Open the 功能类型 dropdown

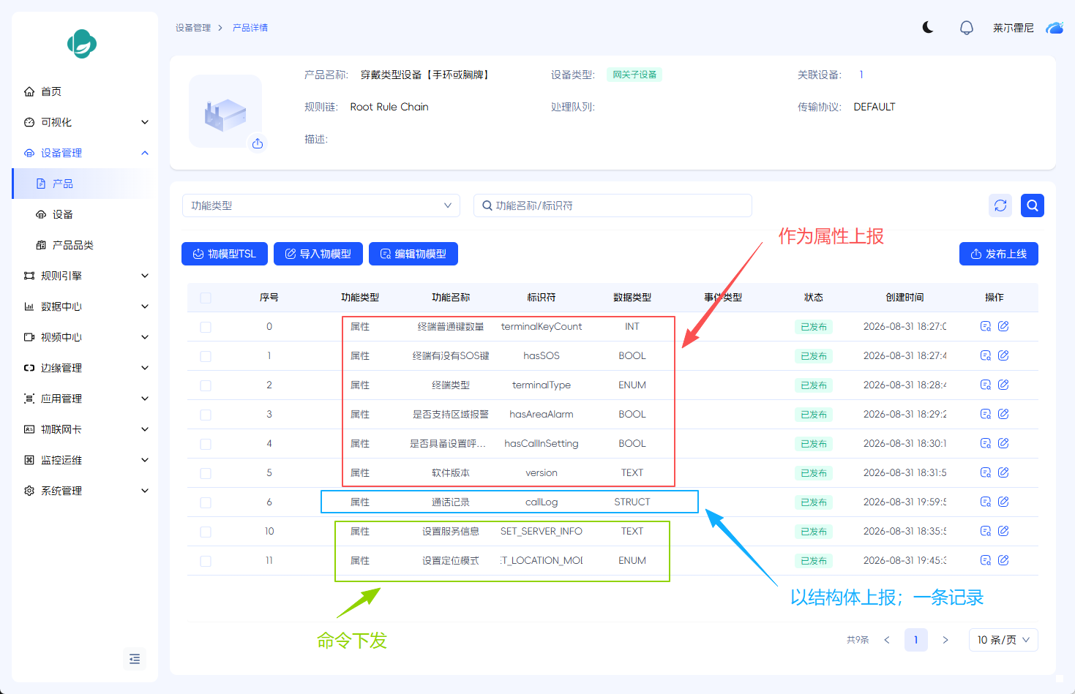point(321,205)
